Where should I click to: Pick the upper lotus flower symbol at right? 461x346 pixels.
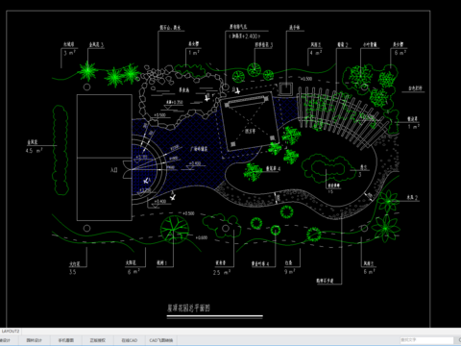[388, 201]
